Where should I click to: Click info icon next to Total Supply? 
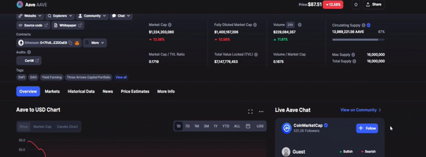click(x=354, y=62)
